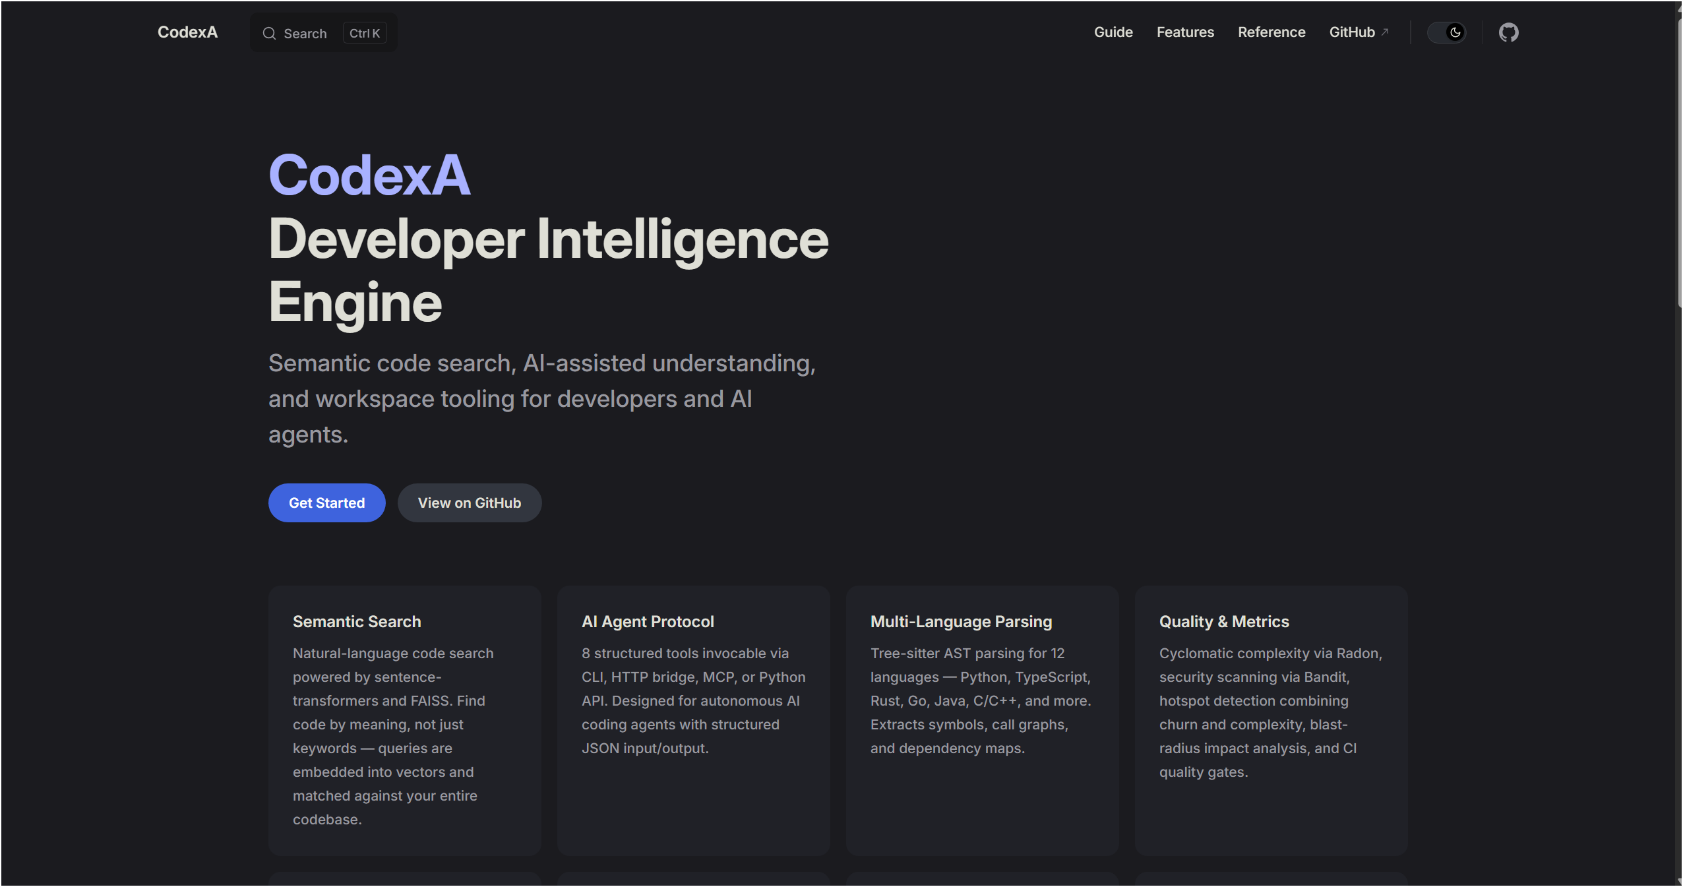Toggle the dark mode switch
Screen dimensions: 1683x887
[1447, 32]
